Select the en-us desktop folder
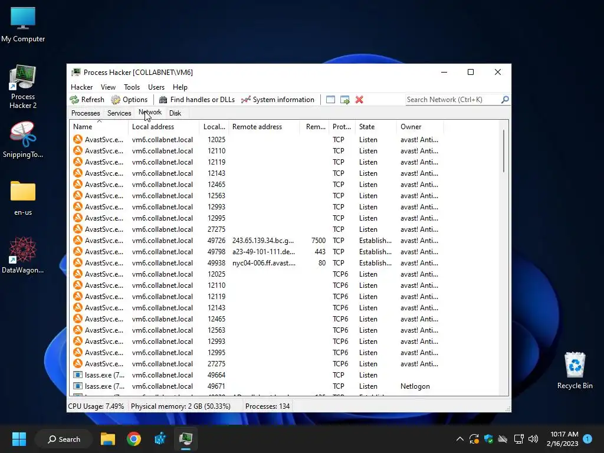The image size is (604, 453). click(23, 198)
